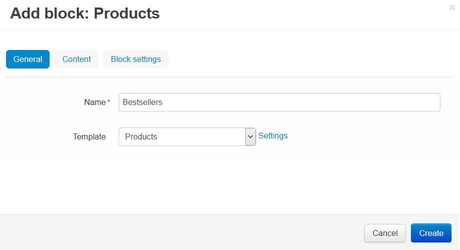Screen dimensions: 460x250
Task: Click the Name field label
Action: (x=95, y=102)
